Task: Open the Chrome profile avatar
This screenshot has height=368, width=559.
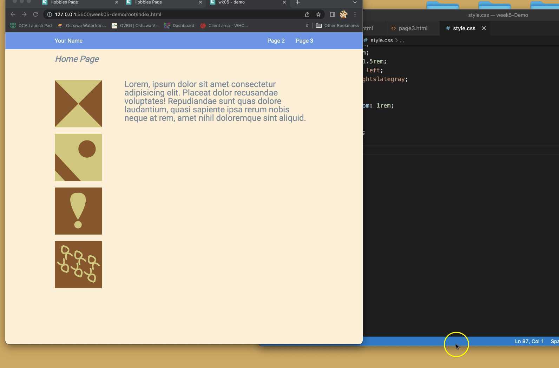Action: pyautogui.click(x=343, y=14)
